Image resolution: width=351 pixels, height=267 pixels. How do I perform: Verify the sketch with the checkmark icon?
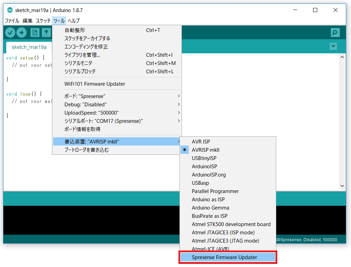[x=10, y=32]
